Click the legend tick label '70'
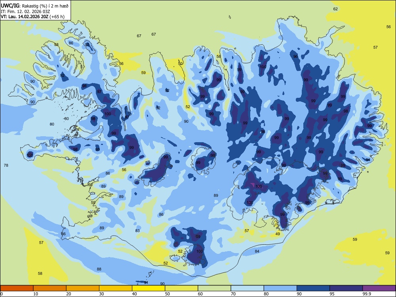 233,294
